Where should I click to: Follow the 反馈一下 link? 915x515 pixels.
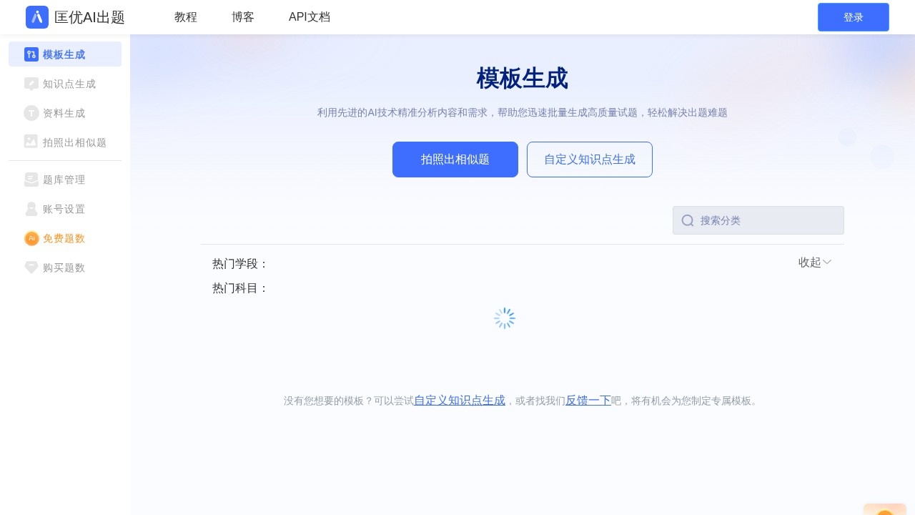click(x=588, y=401)
